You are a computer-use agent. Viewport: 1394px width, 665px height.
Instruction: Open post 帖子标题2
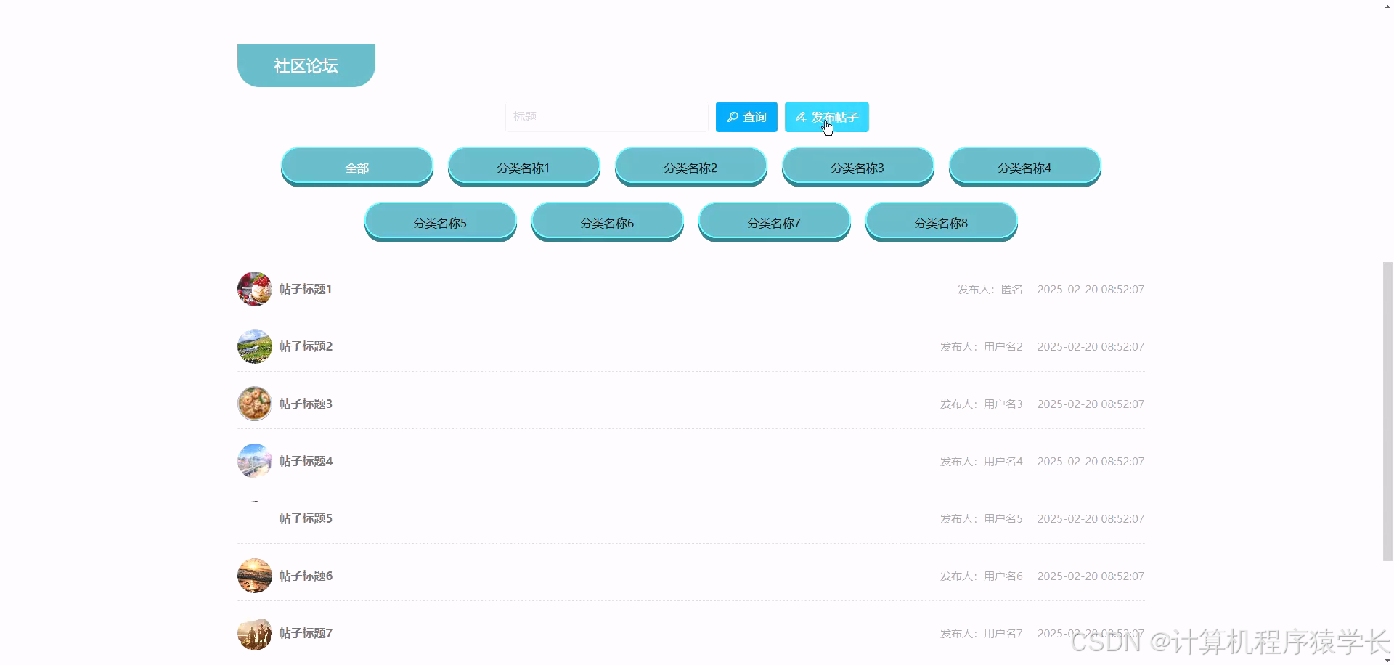tap(306, 346)
